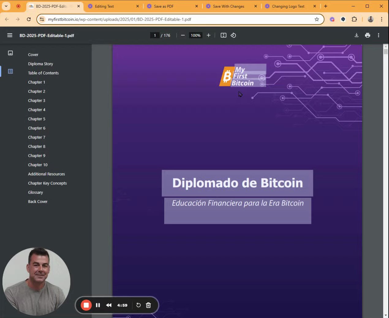Jump to Glossary in outline
This screenshot has width=389, height=318.
(35, 192)
